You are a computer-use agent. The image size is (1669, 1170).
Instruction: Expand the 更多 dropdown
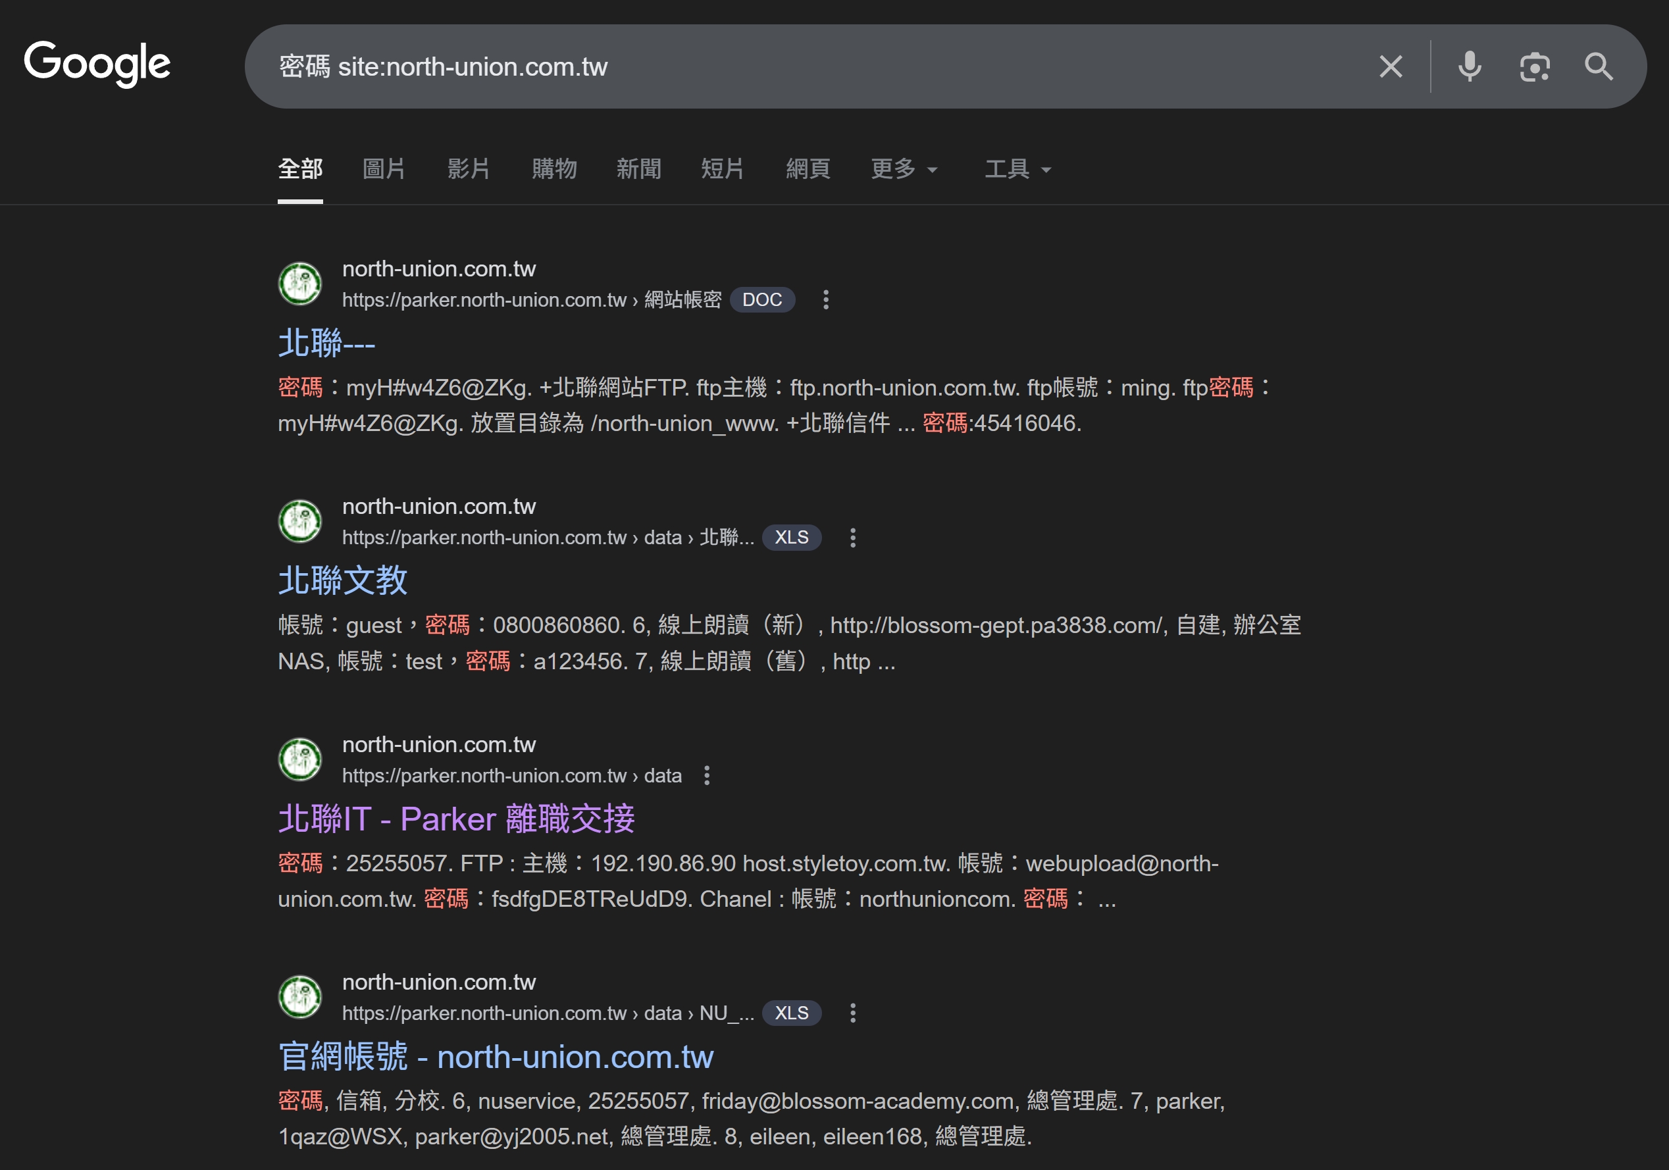904,168
